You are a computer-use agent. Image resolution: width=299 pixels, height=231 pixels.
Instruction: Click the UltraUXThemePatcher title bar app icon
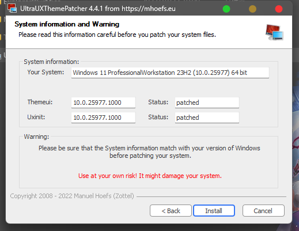pos(12,9)
